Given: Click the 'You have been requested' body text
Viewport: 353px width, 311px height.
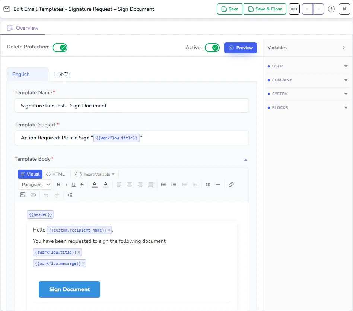Looking at the screenshot, I should 100,241.
